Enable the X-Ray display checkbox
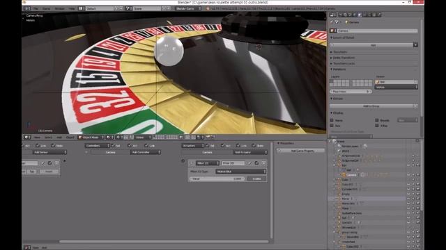The height and width of the screenshot is (250, 446). [377, 125]
